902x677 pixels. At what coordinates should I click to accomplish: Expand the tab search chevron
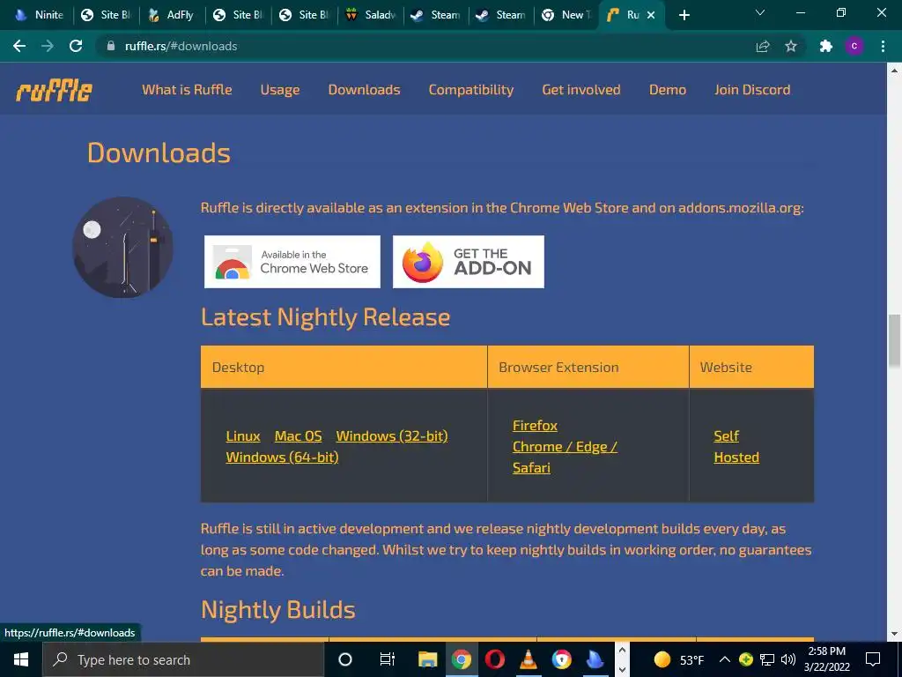pyautogui.click(x=760, y=12)
